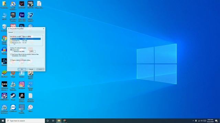Click the Type here to search box

25,121
